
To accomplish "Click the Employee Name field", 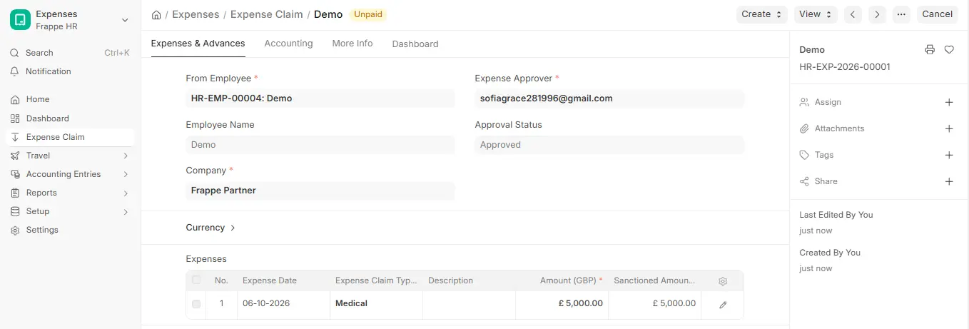I will pyautogui.click(x=320, y=145).
